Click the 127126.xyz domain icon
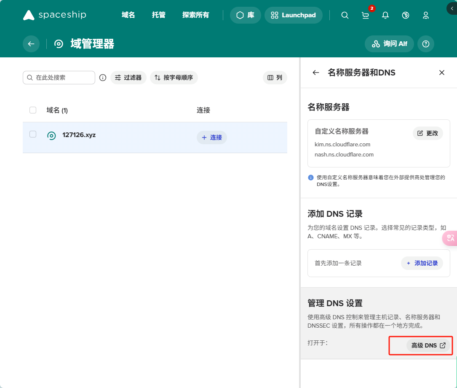 tap(51, 135)
